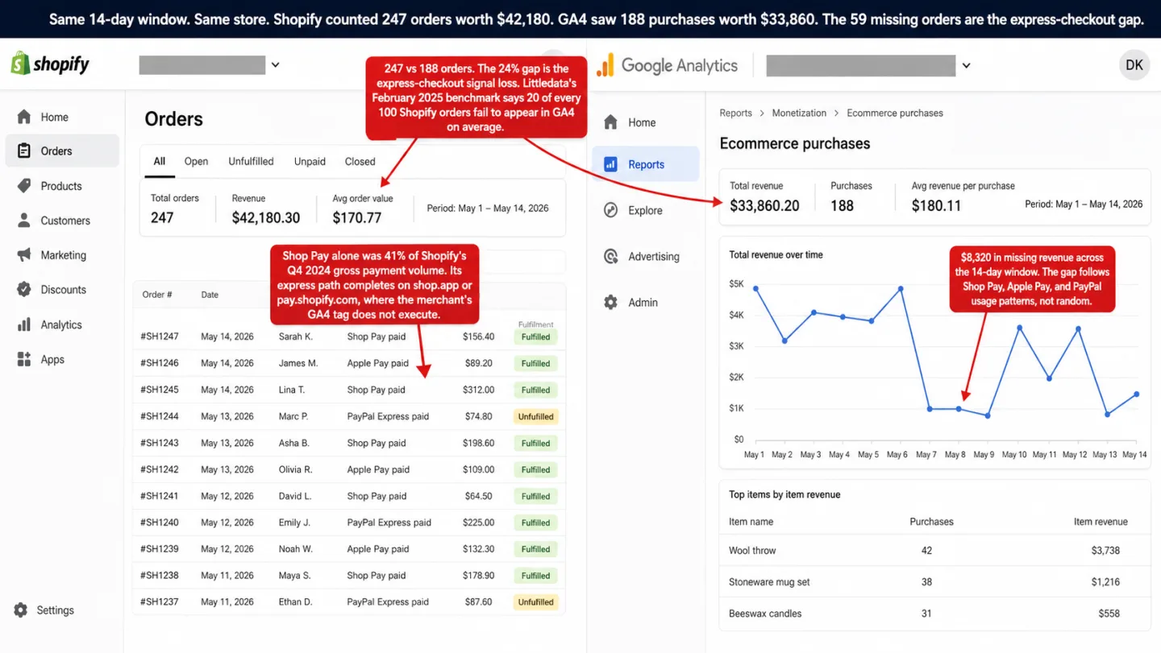Viewport: 1161px width, 653px height.
Task: Click the Apps grid icon
Action: click(x=24, y=360)
